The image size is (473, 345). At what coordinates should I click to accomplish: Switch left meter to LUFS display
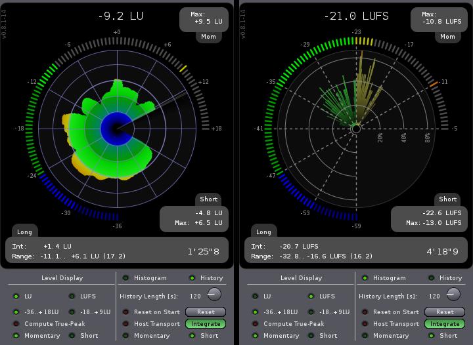pos(72,296)
